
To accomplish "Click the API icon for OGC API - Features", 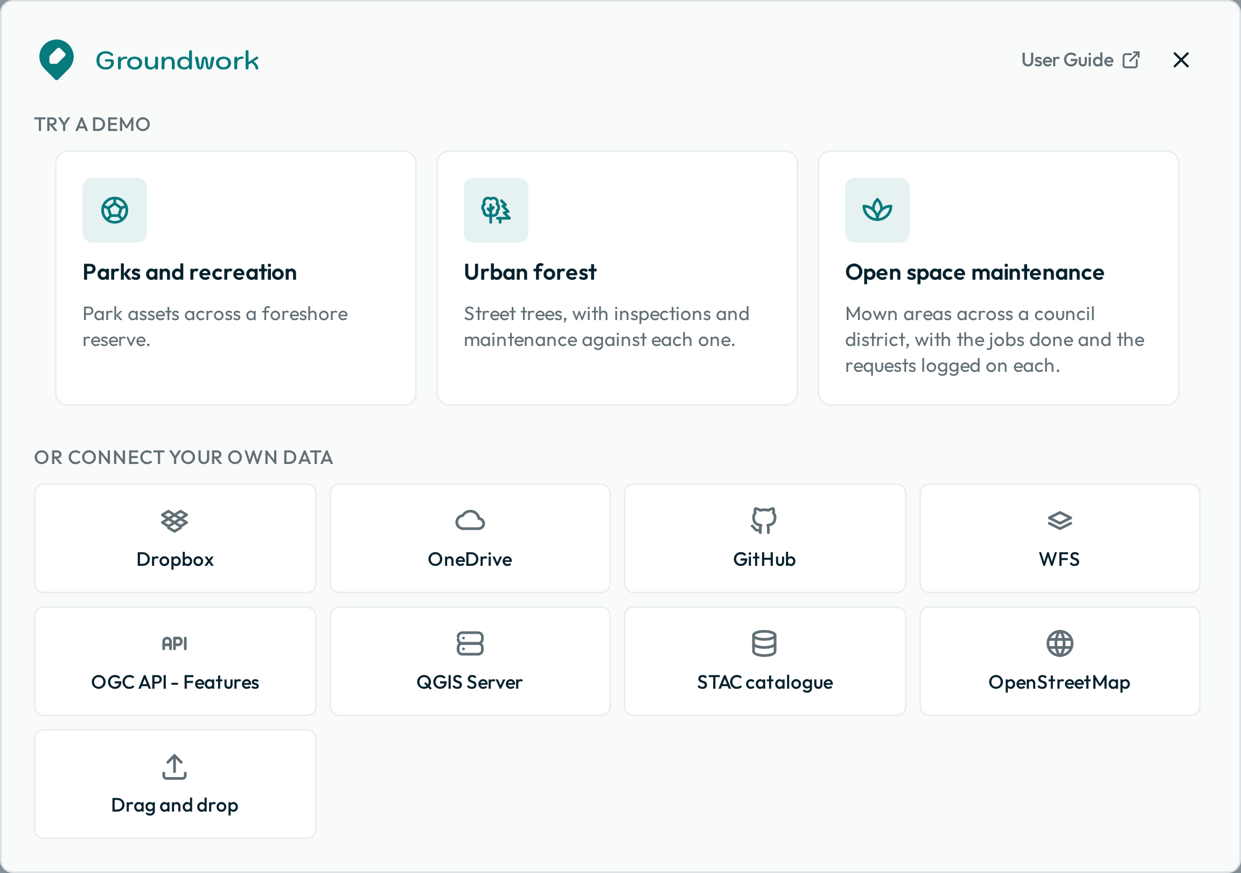I will click(175, 643).
